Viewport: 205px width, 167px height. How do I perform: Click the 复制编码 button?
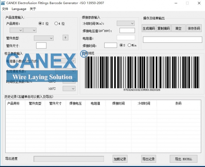164,28
